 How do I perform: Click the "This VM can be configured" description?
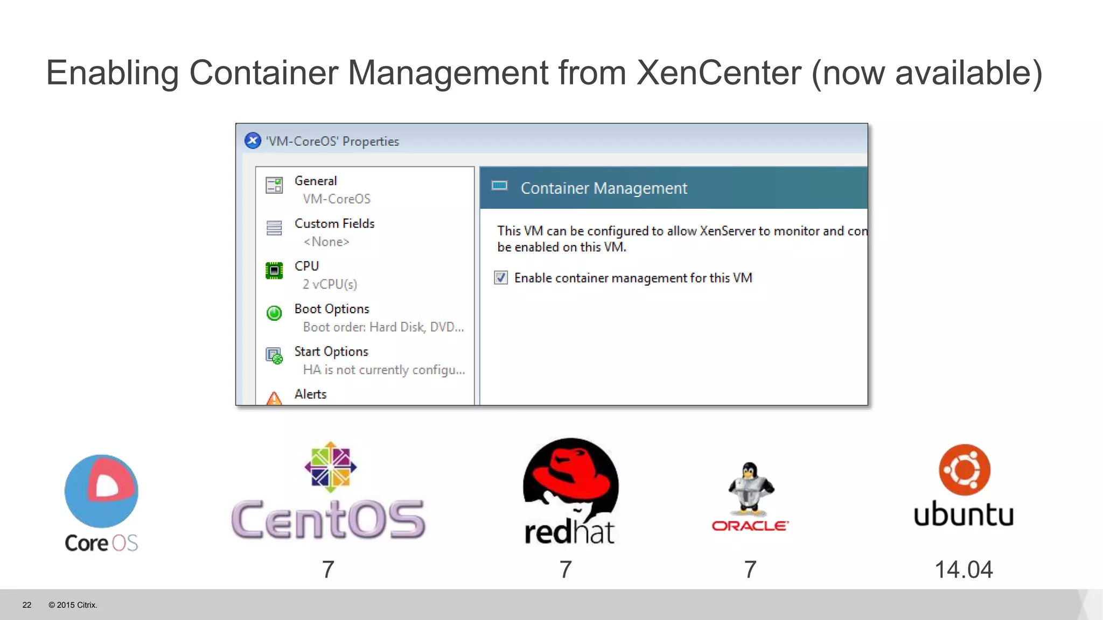coord(682,239)
